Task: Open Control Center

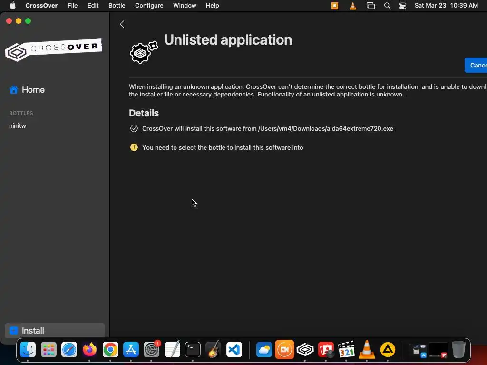Action: point(403,6)
